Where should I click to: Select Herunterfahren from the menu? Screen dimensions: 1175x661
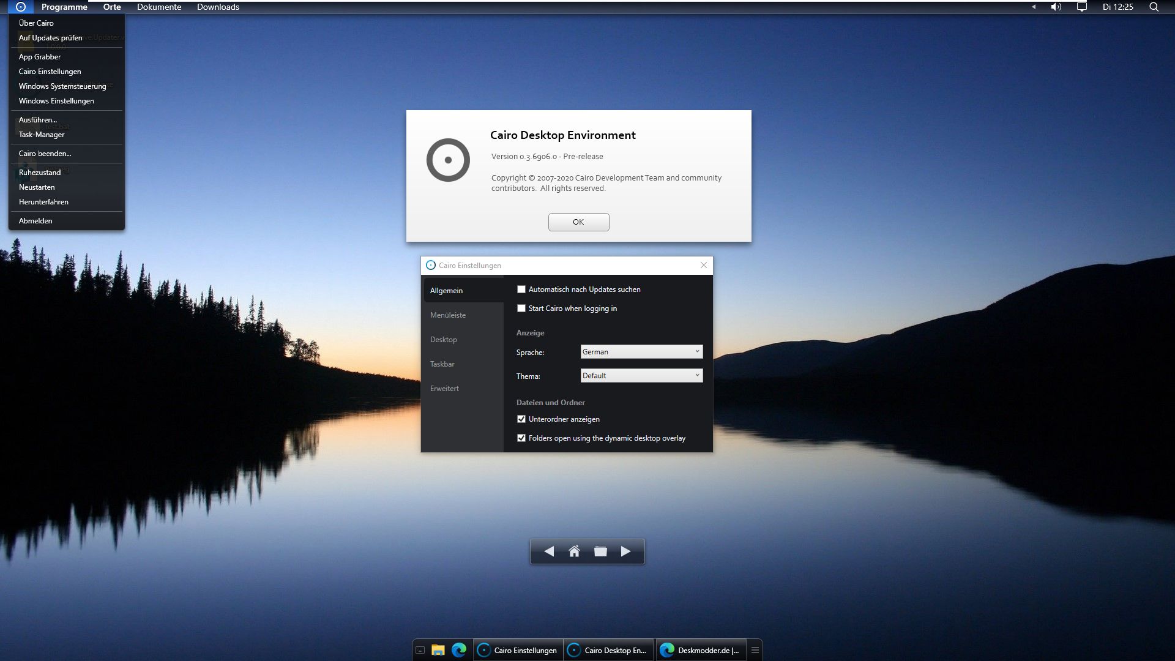[67, 201]
